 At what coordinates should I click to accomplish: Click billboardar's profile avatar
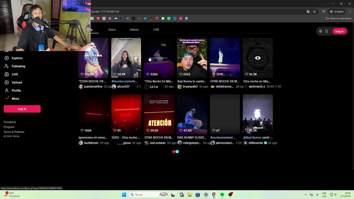[245, 143]
